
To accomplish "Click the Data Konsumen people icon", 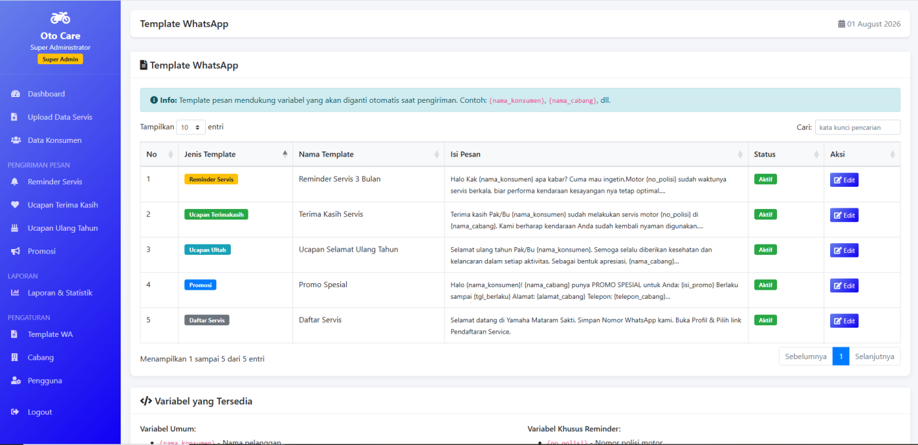I will [15, 140].
